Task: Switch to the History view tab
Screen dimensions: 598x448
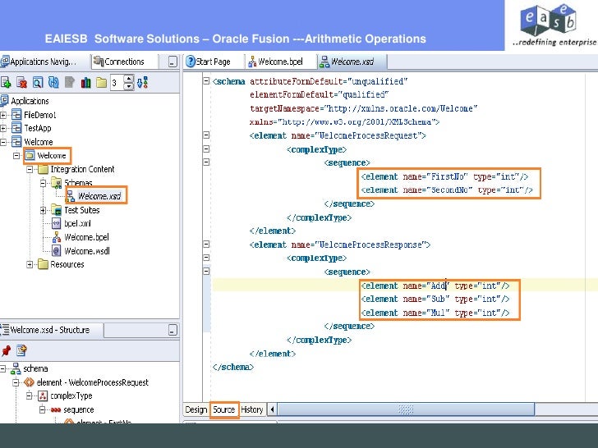Action: pos(252,409)
